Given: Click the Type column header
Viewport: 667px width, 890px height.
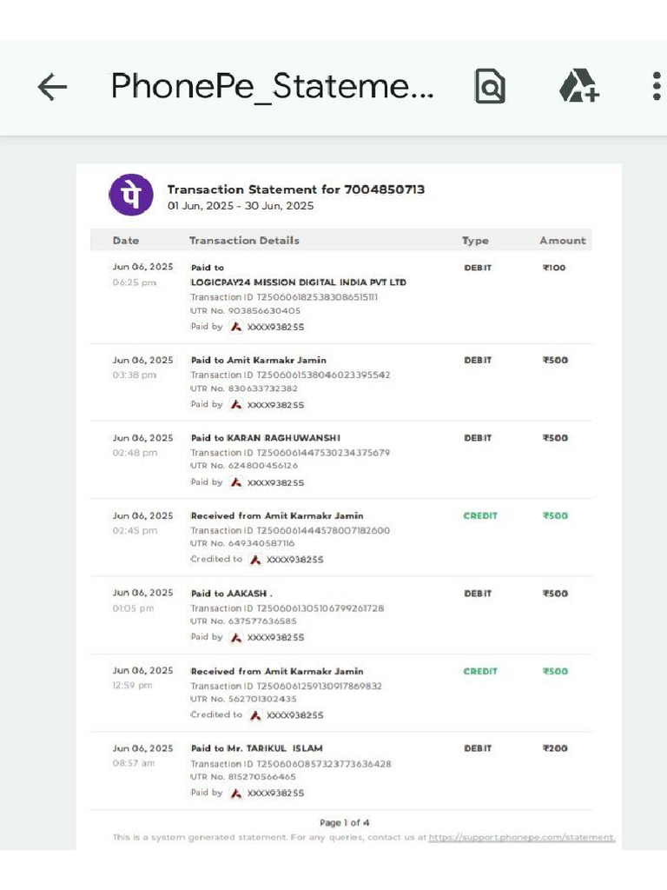Looking at the screenshot, I should pos(475,241).
